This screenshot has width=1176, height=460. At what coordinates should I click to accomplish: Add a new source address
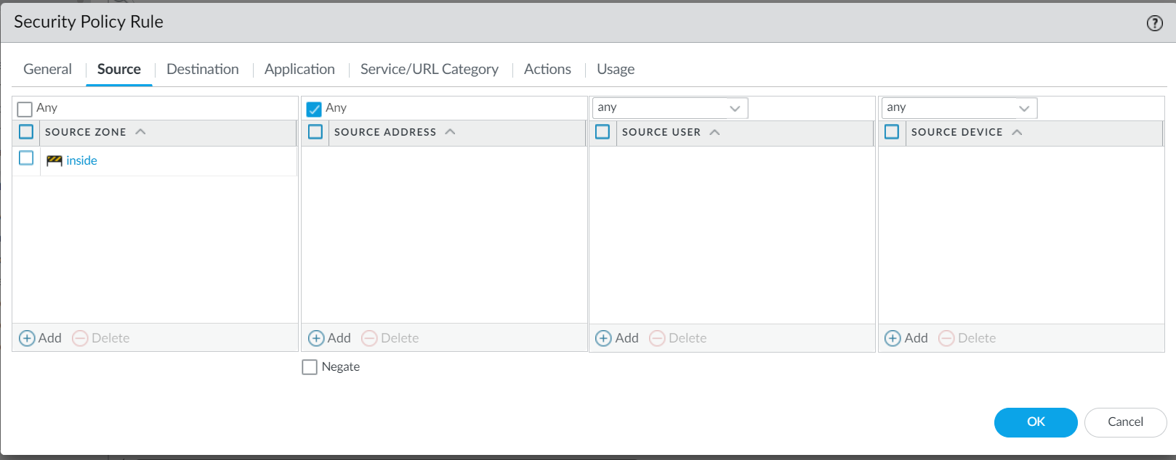[x=330, y=338]
